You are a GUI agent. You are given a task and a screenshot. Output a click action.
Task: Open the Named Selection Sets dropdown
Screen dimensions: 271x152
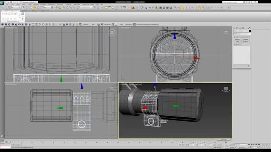click(86, 8)
